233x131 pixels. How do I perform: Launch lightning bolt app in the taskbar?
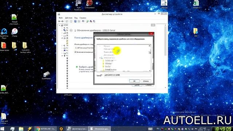point(29,128)
